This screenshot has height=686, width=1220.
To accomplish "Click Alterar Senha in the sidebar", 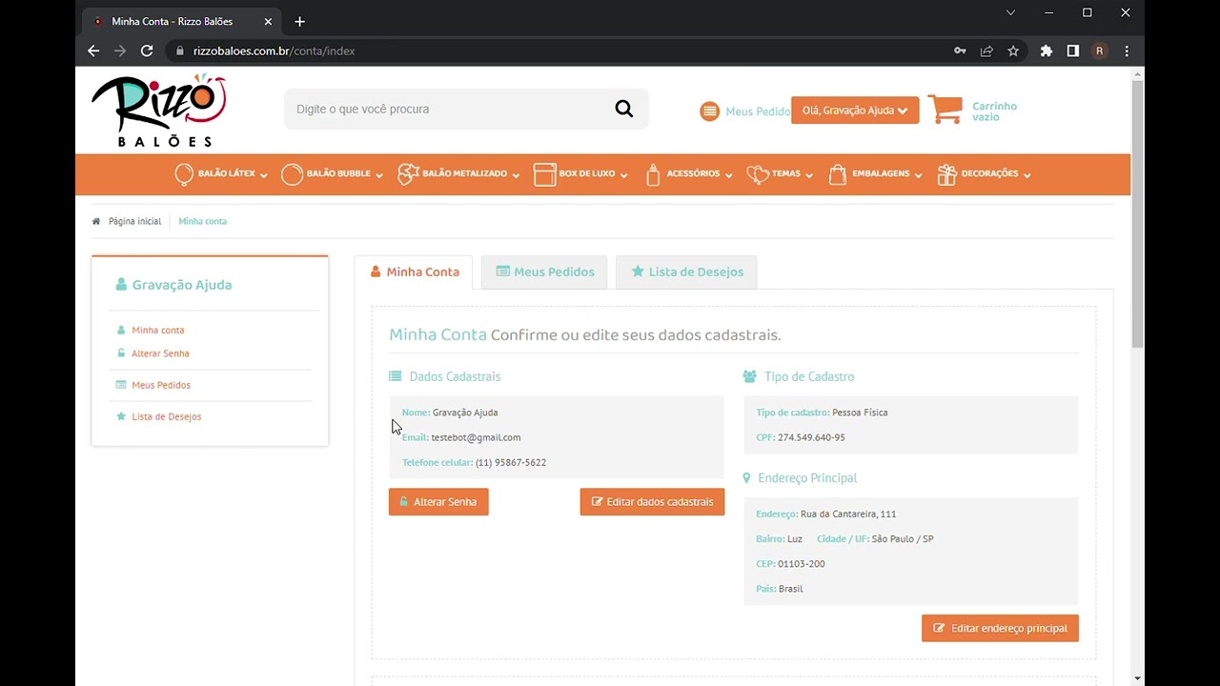I will pyautogui.click(x=160, y=353).
